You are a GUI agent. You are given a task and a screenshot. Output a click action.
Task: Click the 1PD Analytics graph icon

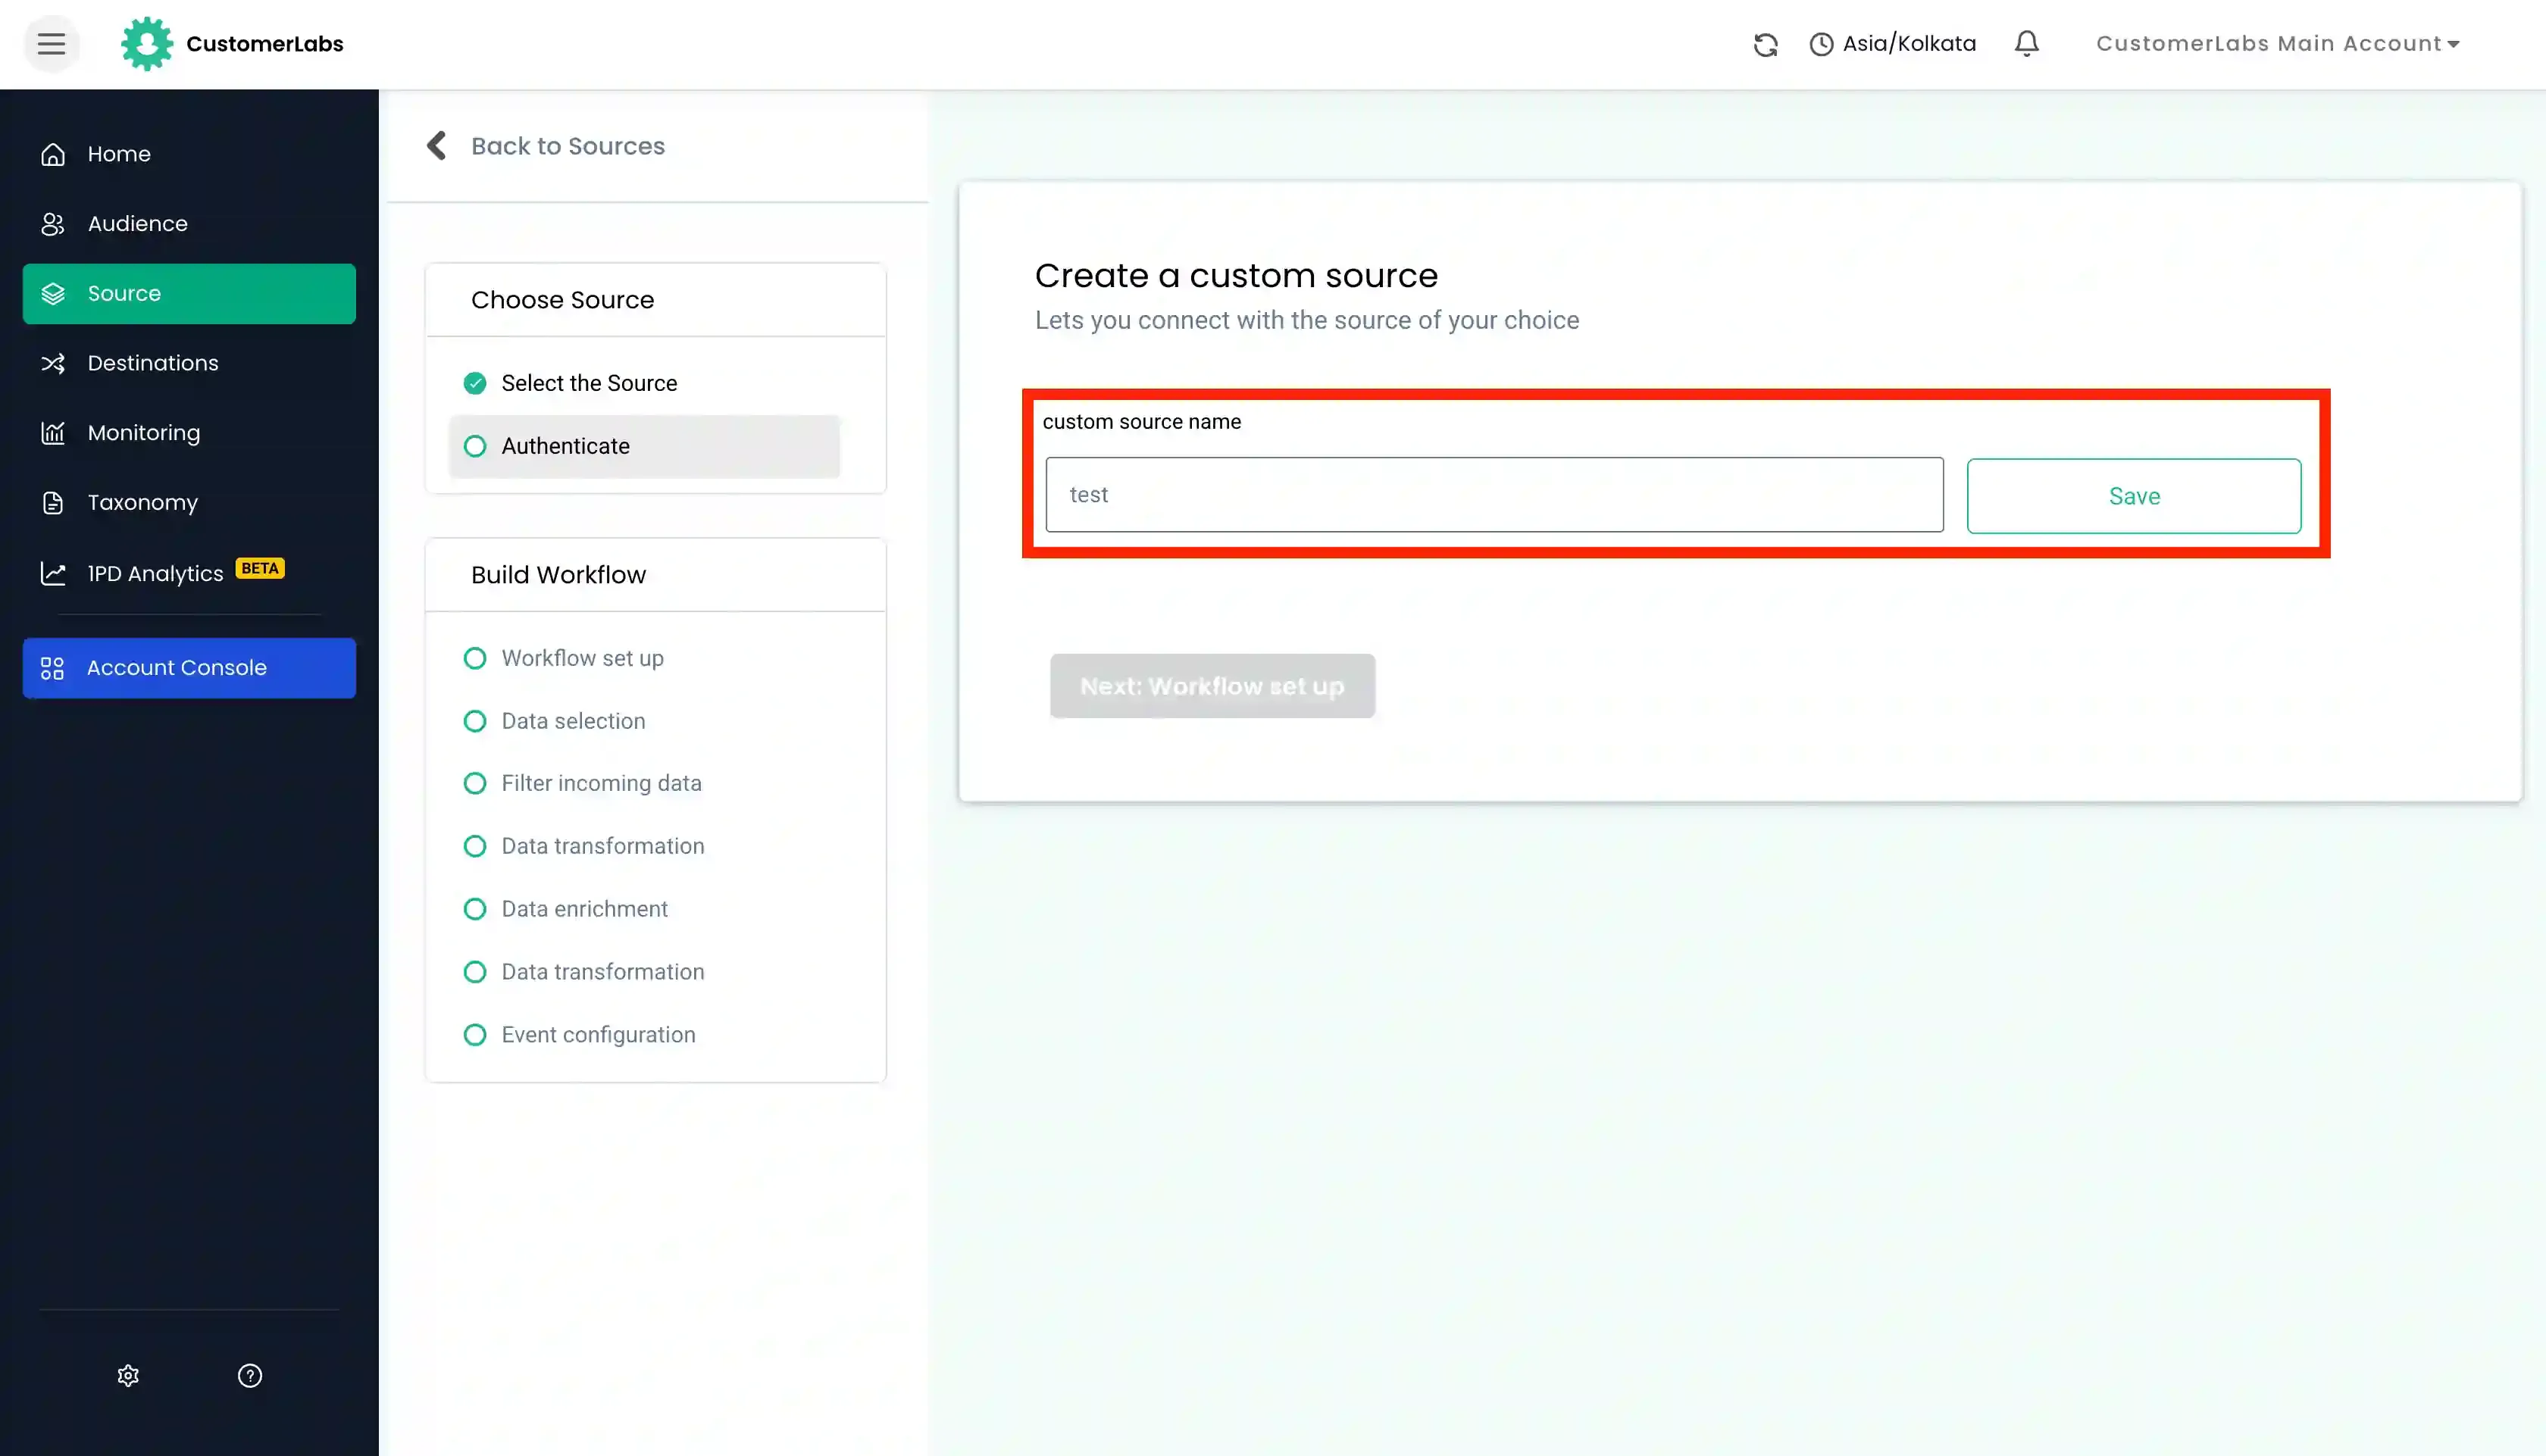point(53,573)
